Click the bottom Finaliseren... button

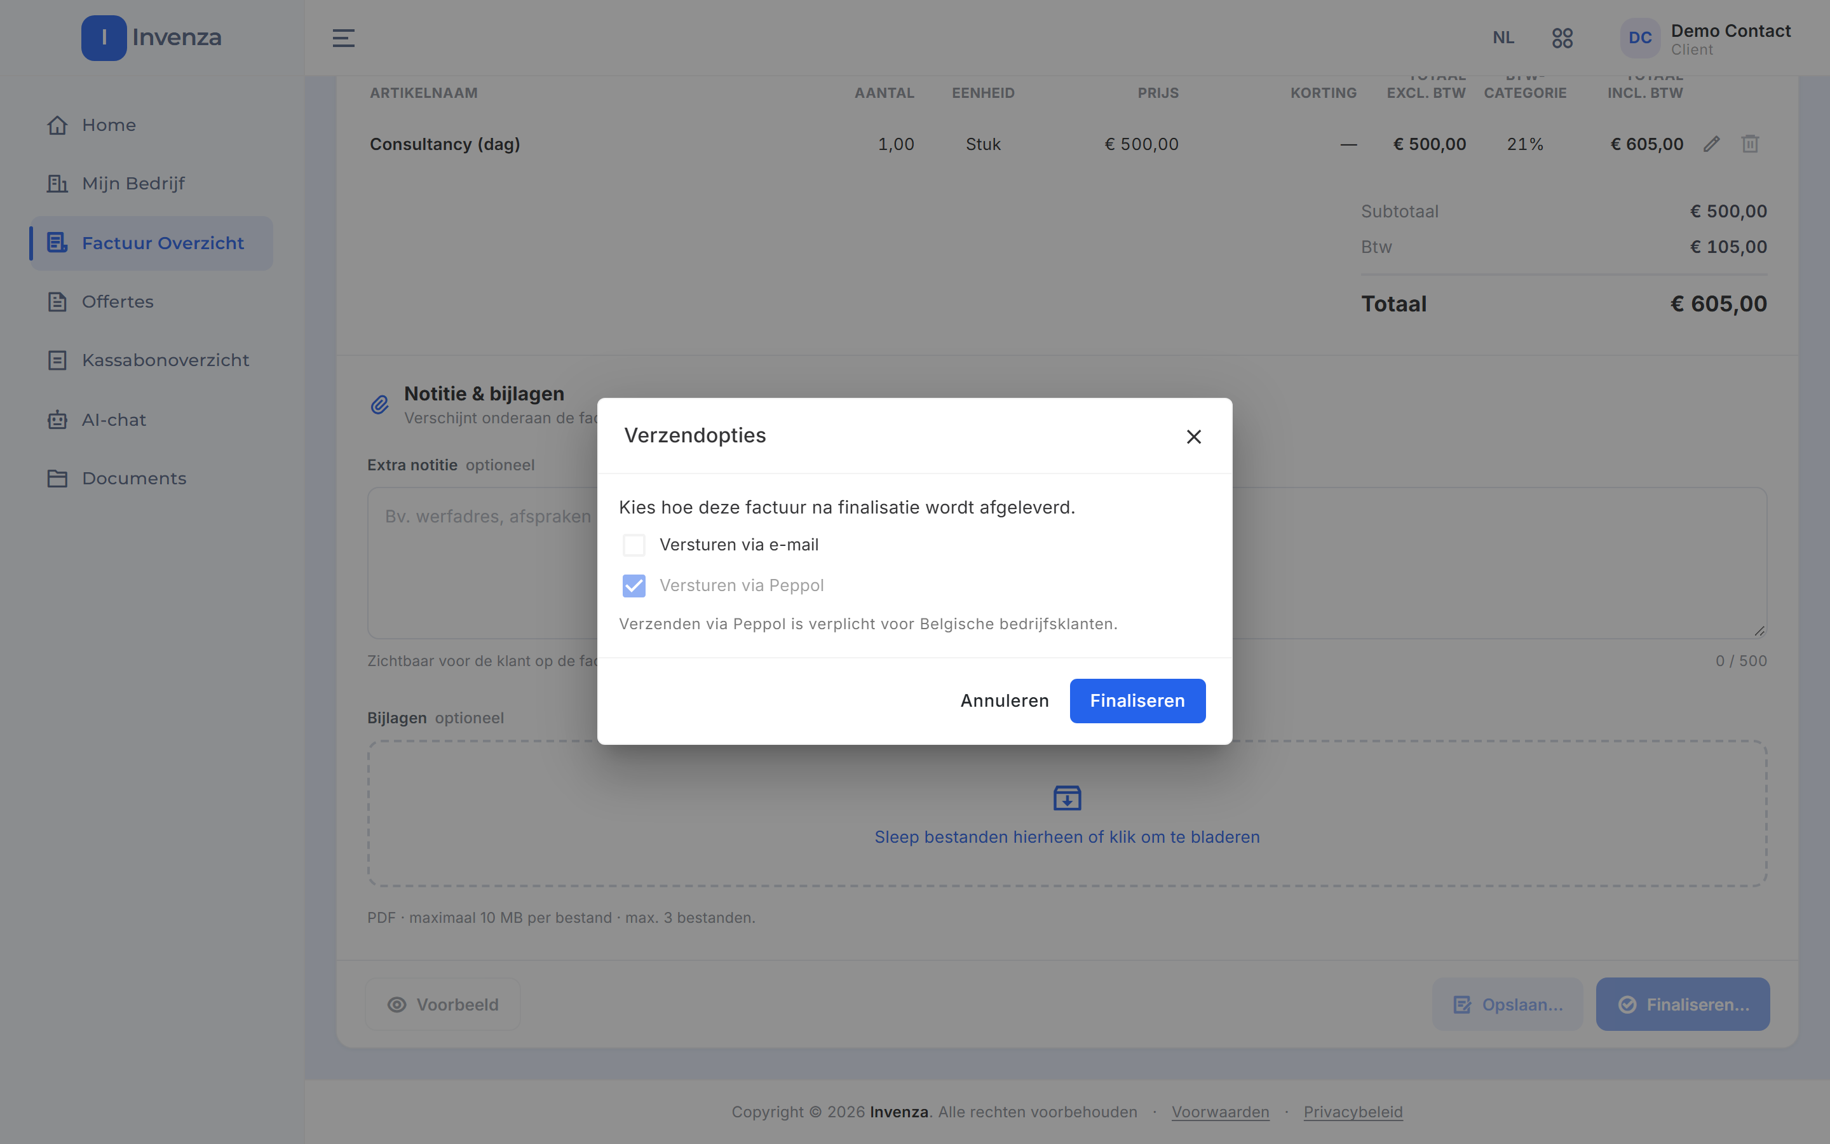click(1683, 1004)
